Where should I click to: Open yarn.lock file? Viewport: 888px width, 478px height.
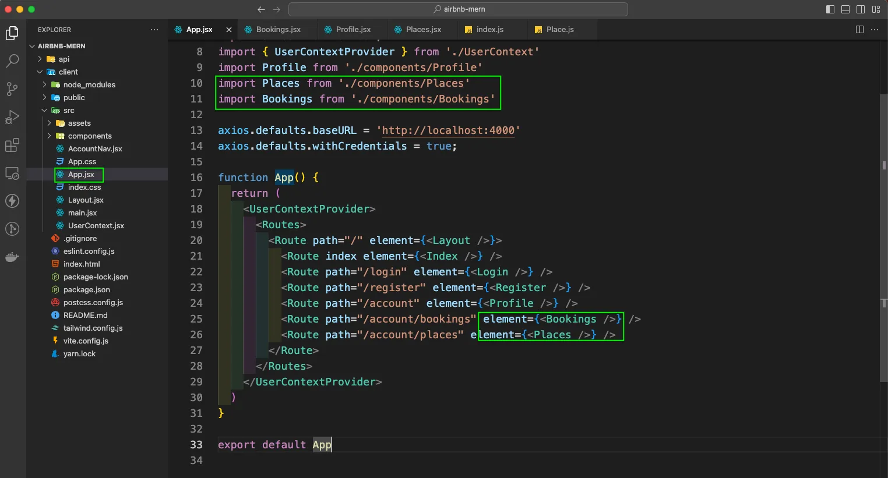pyautogui.click(x=79, y=353)
